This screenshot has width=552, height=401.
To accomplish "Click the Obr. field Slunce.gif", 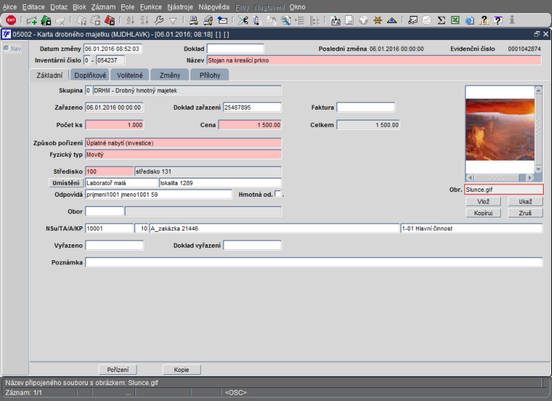I will (x=504, y=189).
